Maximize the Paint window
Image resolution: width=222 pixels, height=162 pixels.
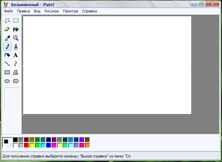click(202, 3)
